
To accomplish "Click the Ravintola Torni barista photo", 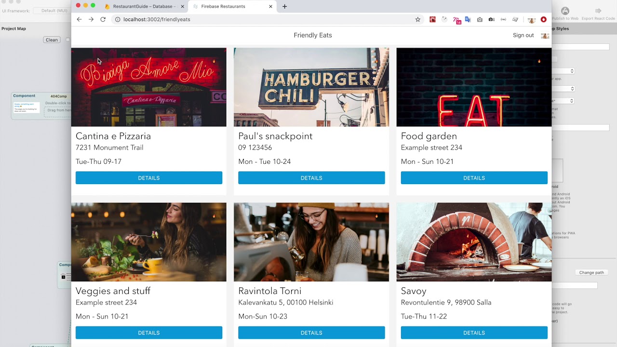I will tap(311, 242).
